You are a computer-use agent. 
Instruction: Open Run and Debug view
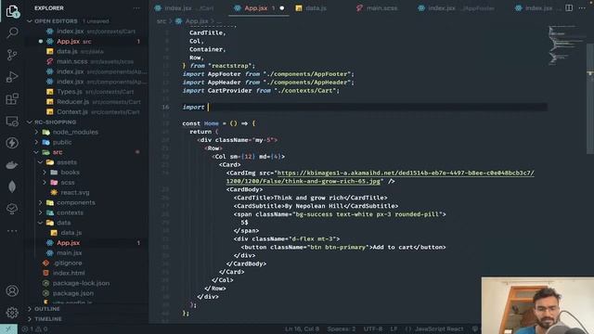point(12,77)
